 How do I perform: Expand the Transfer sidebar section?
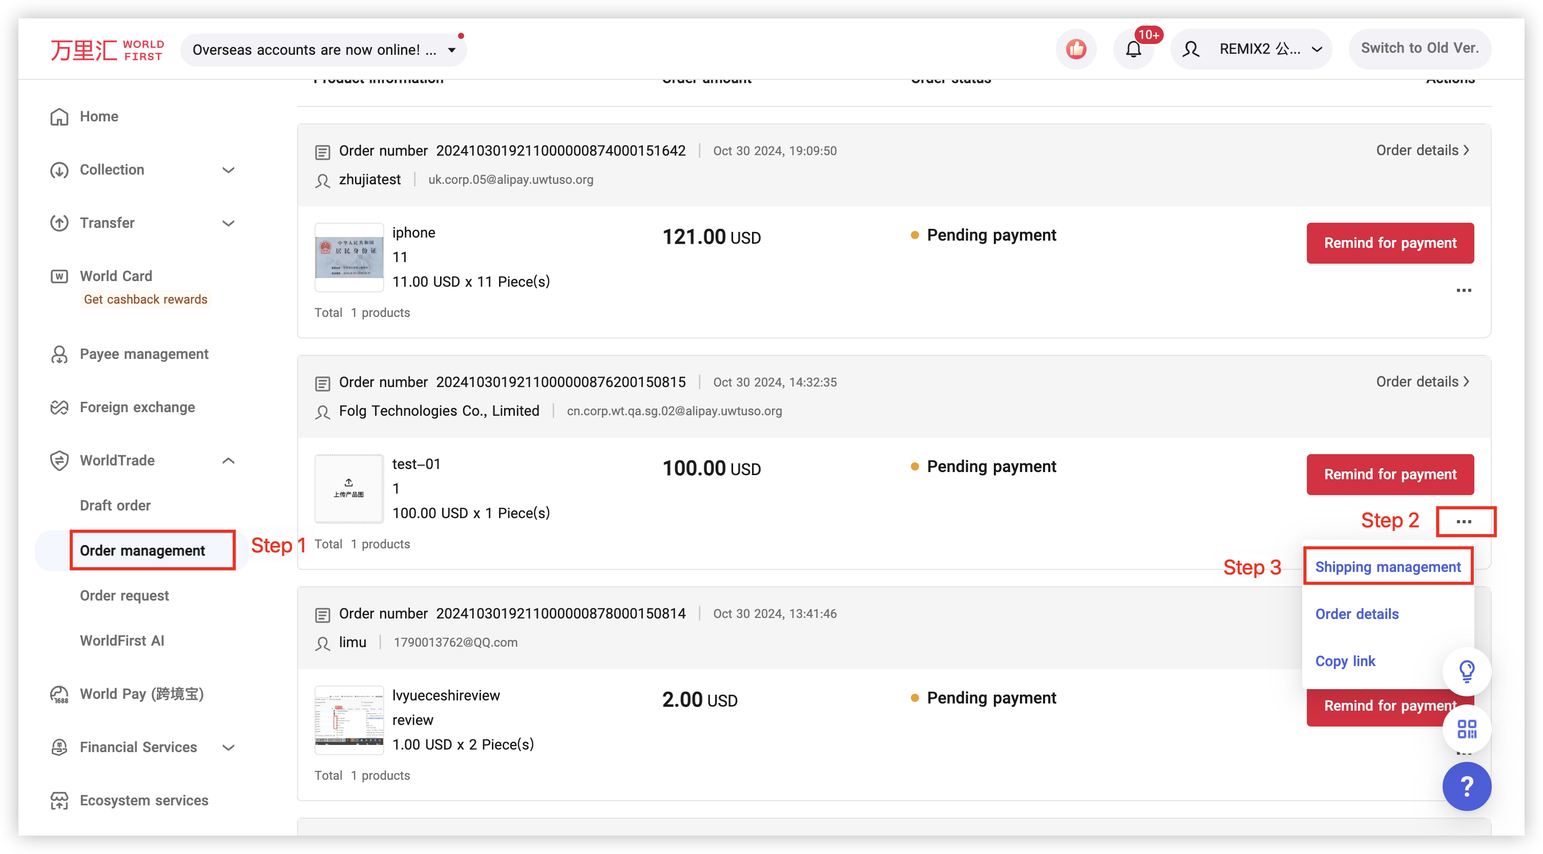(228, 223)
